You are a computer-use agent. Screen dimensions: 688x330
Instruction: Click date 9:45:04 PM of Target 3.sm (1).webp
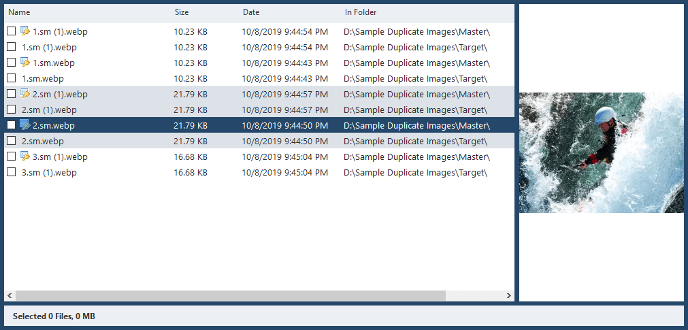coord(285,172)
